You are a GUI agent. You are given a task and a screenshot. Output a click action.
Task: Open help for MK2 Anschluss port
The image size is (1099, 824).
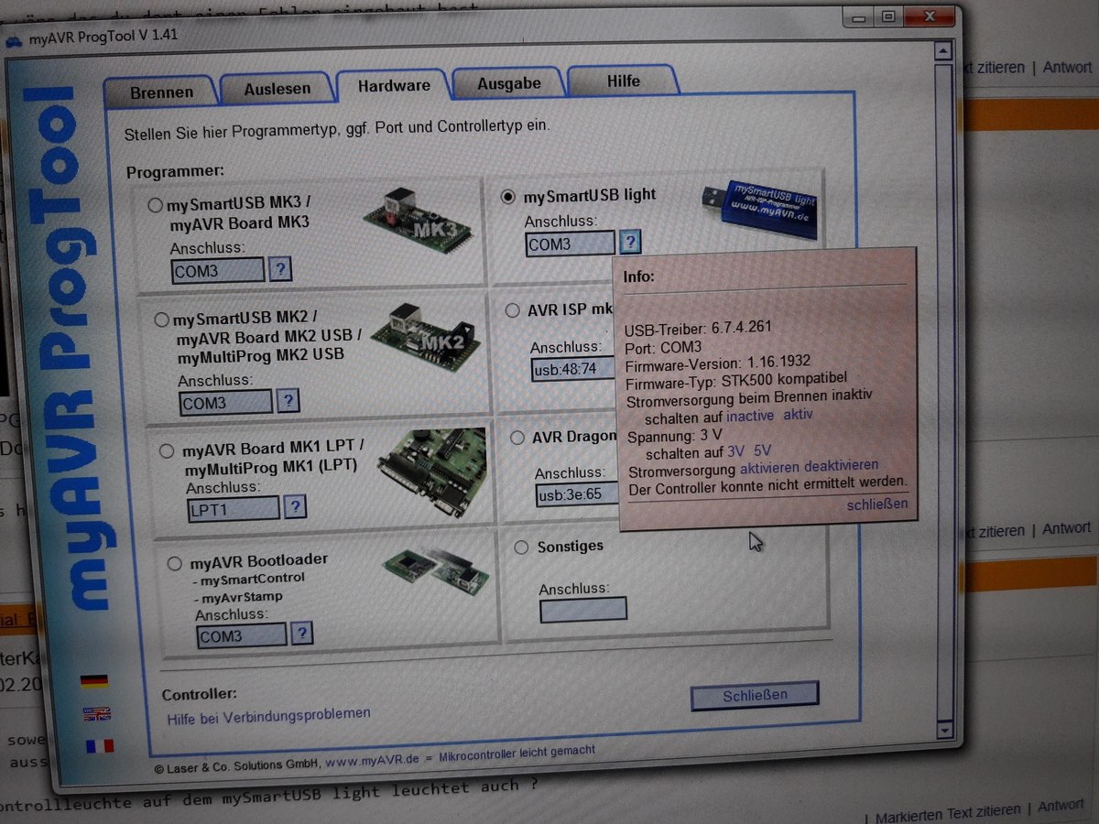coord(288,400)
